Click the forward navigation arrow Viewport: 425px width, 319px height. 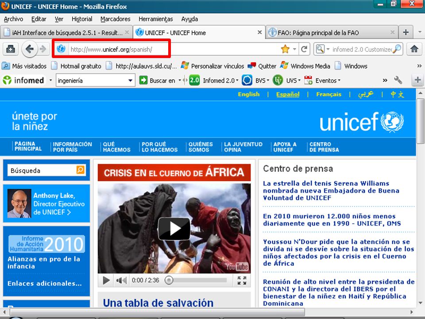click(x=43, y=49)
